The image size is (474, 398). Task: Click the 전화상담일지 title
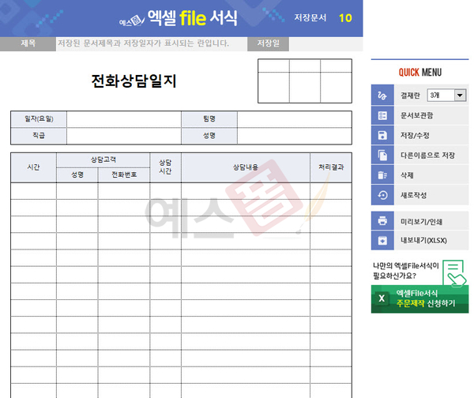pos(134,81)
